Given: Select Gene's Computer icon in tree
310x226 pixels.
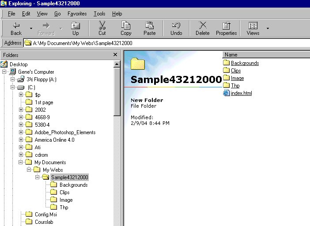Looking at the screenshot, I should point(13,72).
